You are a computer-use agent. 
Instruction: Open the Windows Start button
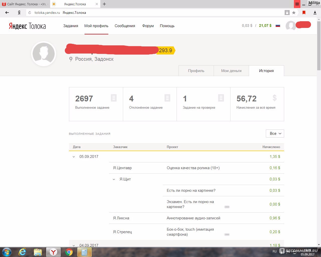(7, 252)
